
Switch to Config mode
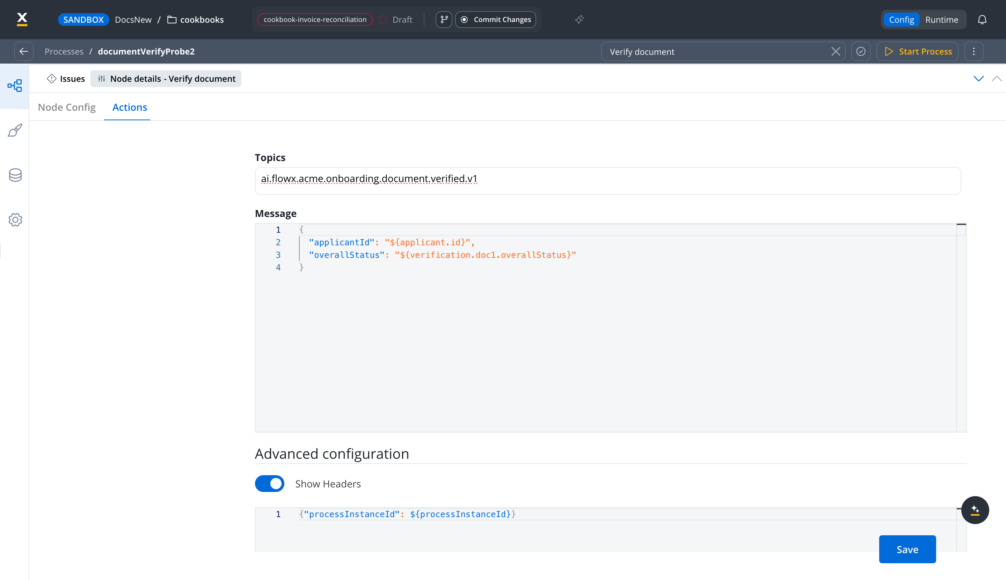(901, 20)
